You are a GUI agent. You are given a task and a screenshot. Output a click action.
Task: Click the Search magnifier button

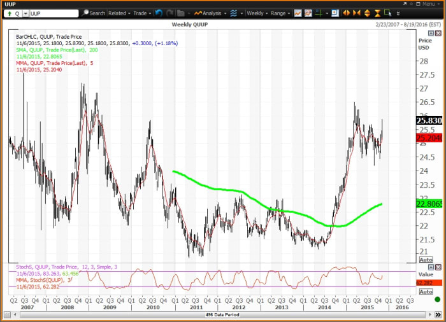coord(94,13)
